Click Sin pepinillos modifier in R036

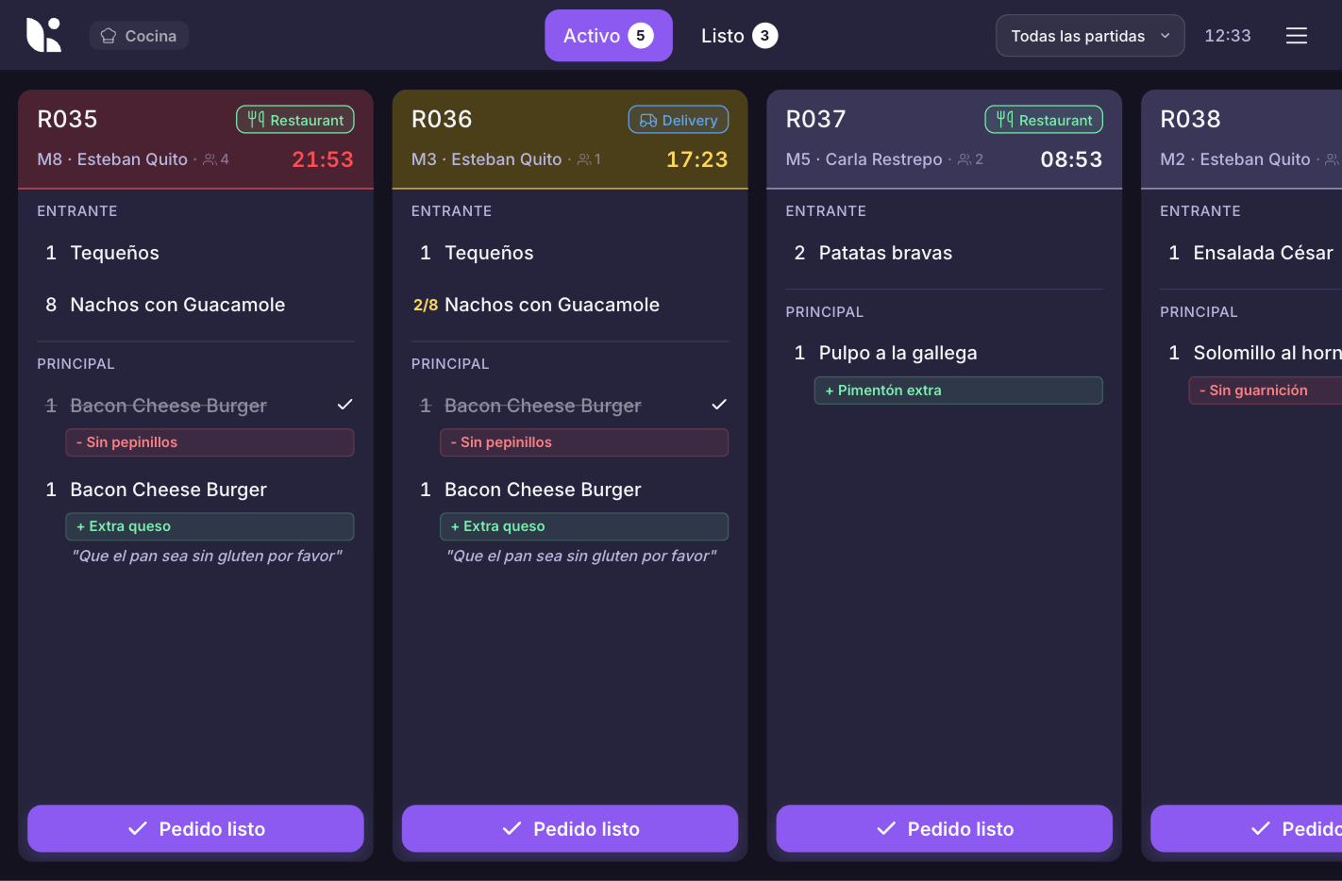pos(584,442)
